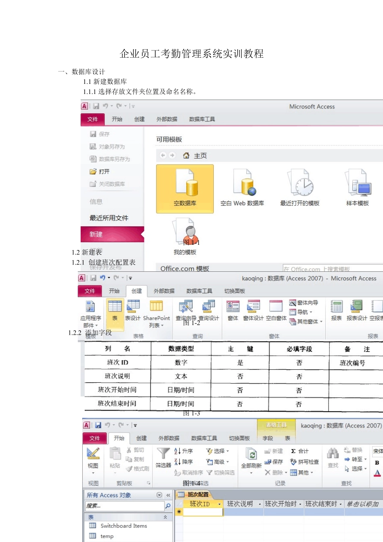Click the 合计 totals button
This screenshot has height=542, width=383.
(x=300, y=451)
